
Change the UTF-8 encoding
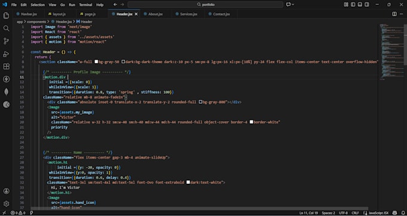[x=343, y=212]
